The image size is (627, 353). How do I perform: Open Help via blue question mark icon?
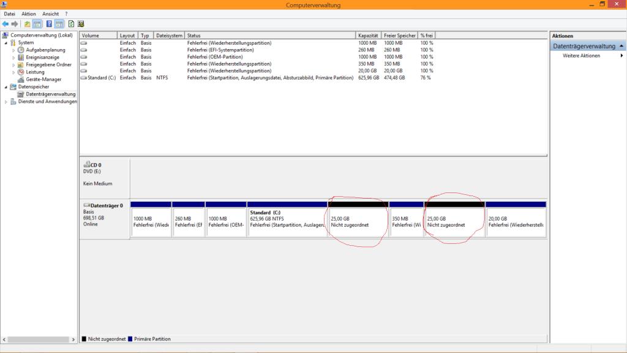(x=49, y=24)
